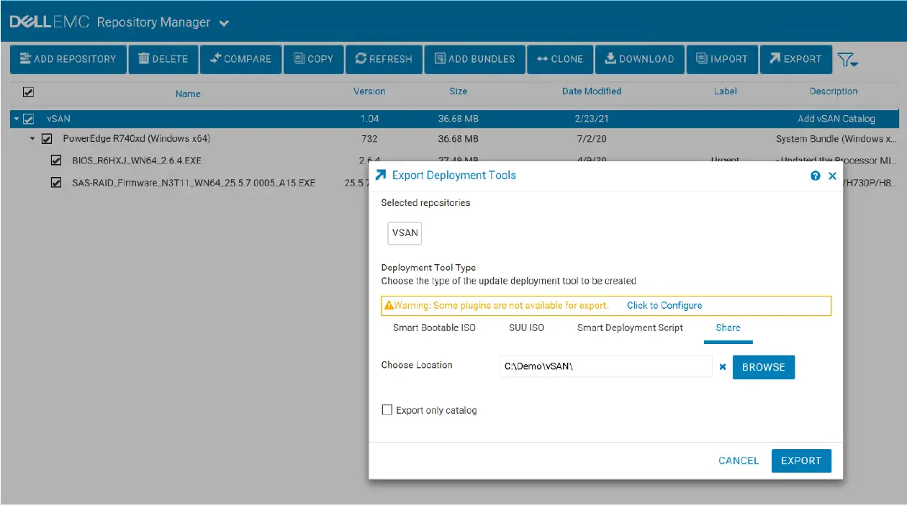The width and height of the screenshot is (907, 506).
Task: Sort by the Size column header
Action: [x=459, y=91]
